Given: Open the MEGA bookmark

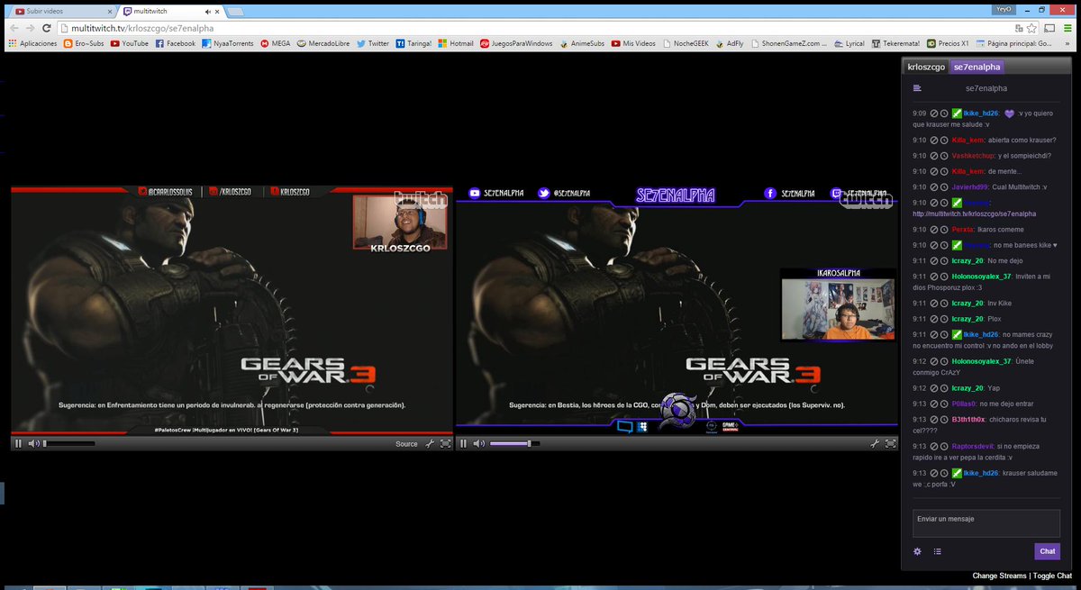Looking at the screenshot, I should 276,43.
